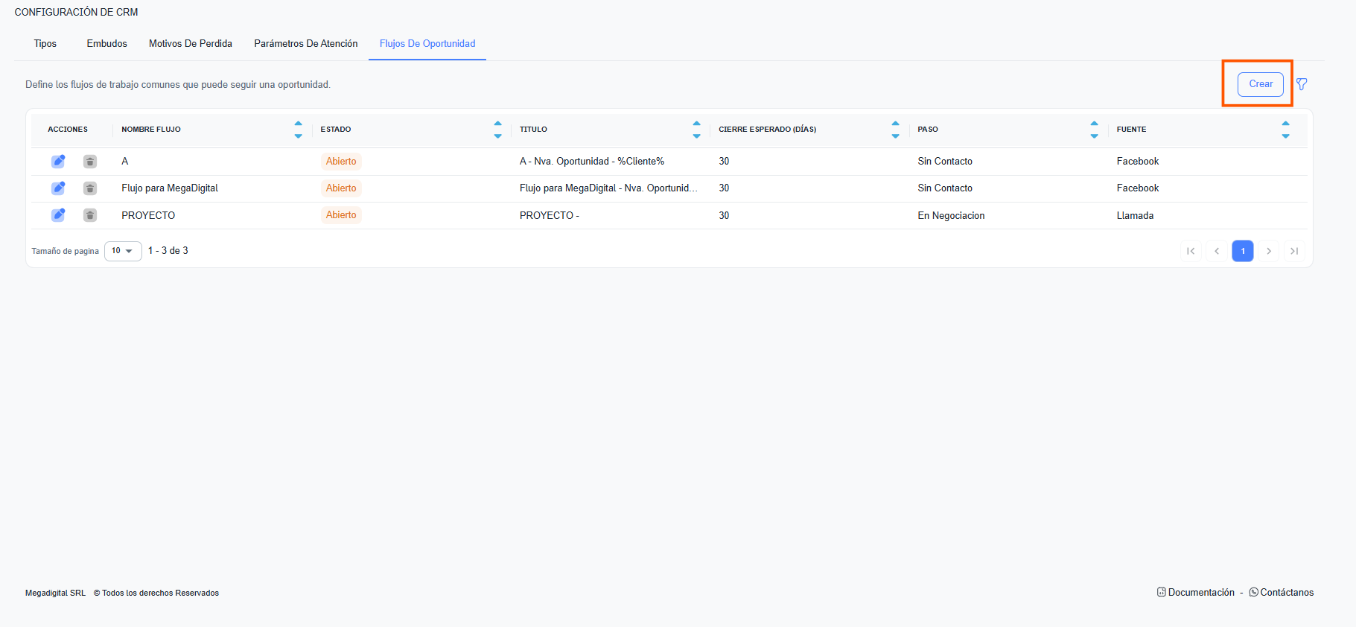Edit the PROYECTO flow
The image size is (1356, 627).
(58, 215)
